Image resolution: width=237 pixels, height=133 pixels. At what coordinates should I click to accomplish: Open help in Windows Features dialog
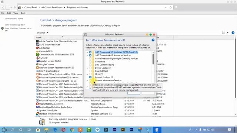[x=153, y=40]
